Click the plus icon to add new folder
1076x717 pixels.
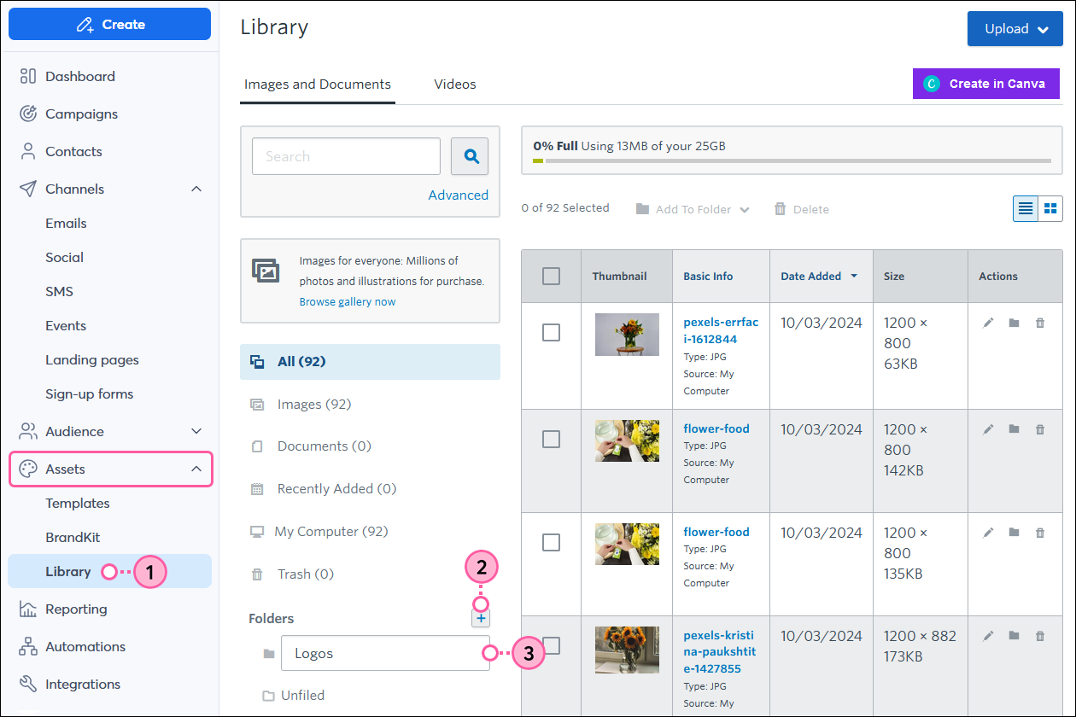click(481, 618)
